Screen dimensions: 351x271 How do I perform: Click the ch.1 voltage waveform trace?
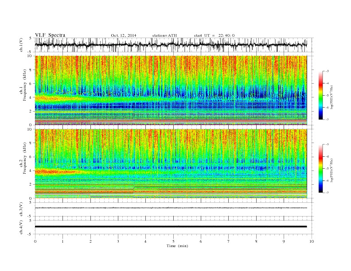pos(171,45)
